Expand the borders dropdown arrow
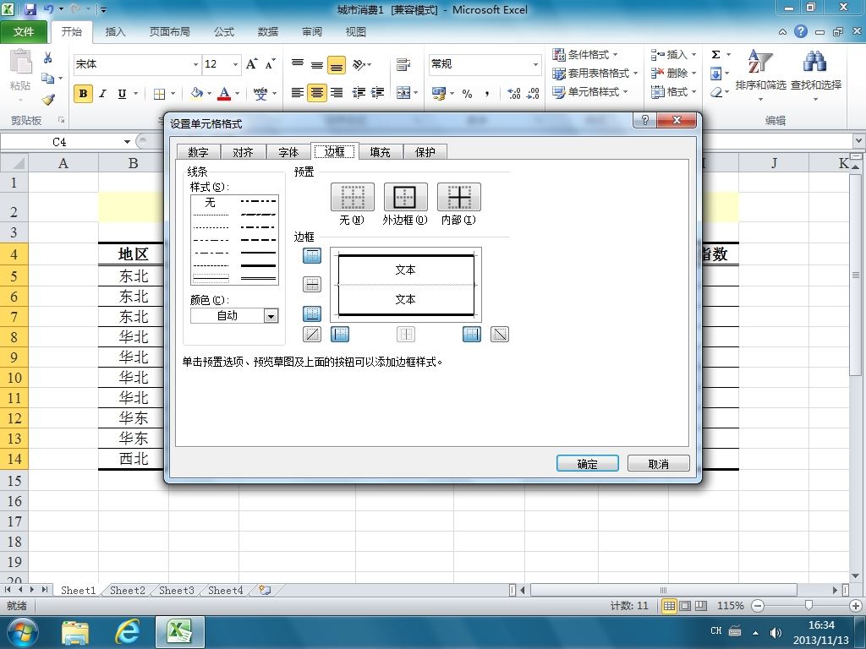 coord(173,94)
